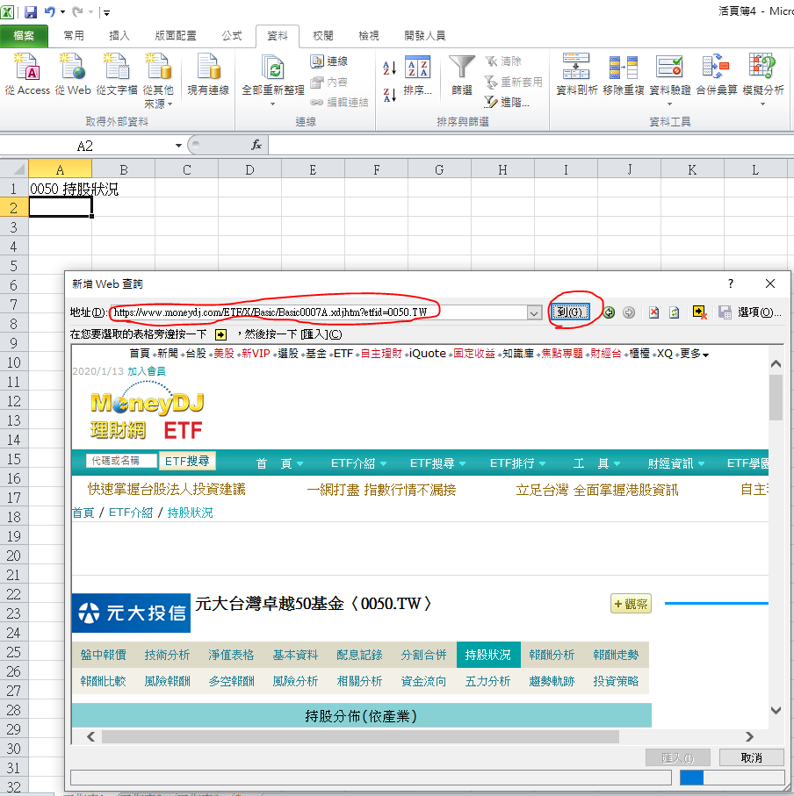Open the 基本資料 tab on webpage
Image resolution: width=794 pixels, height=796 pixels.
point(295,655)
